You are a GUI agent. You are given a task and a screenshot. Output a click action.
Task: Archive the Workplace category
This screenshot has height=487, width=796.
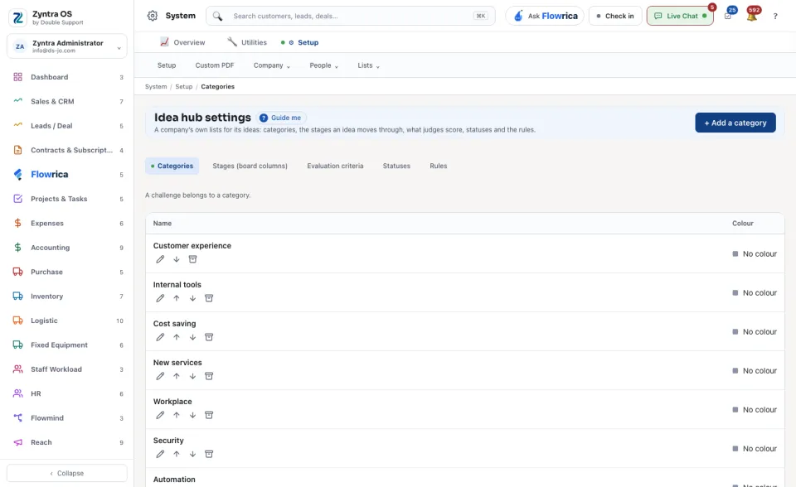209,415
